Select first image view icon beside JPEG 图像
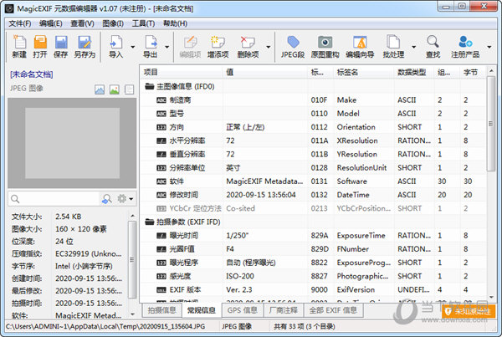502x337 pixels. click(x=100, y=89)
